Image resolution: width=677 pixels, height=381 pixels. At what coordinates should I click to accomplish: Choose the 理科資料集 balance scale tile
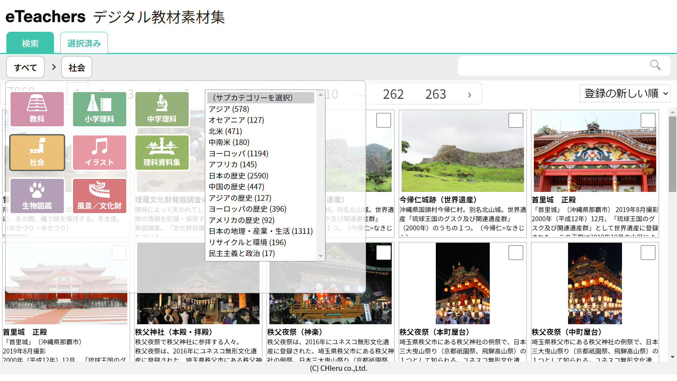click(162, 152)
